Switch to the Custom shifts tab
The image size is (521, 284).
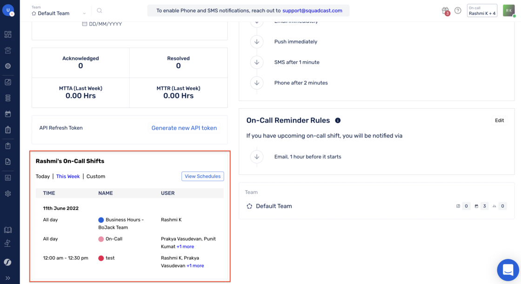[x=96, y=176]
